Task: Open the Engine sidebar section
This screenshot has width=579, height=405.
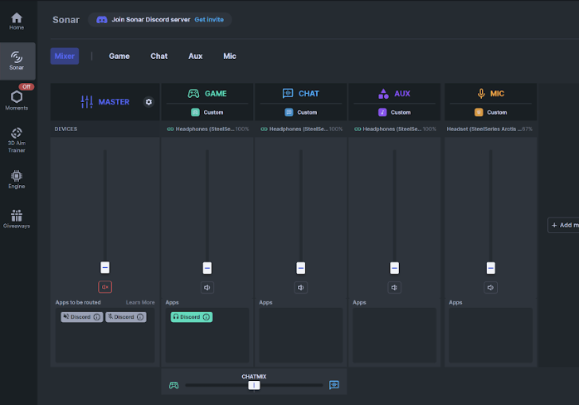Action: pos(17,179)
